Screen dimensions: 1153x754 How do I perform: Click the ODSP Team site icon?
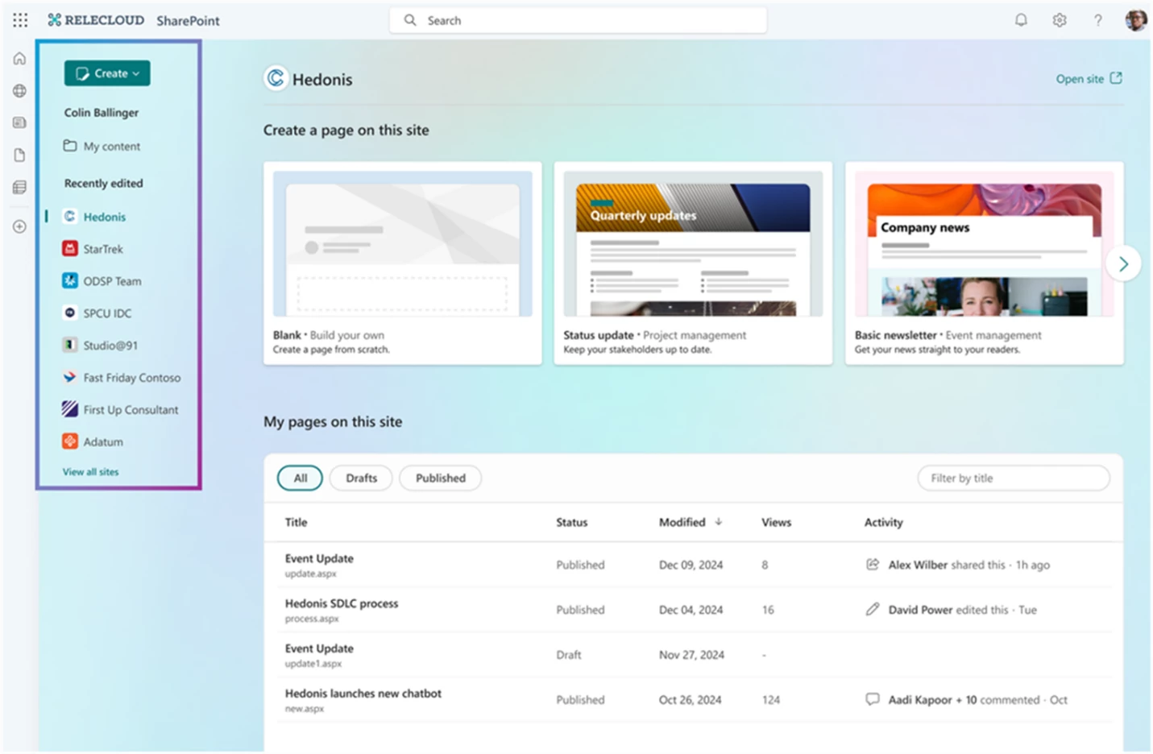click(x=70, y=280)
